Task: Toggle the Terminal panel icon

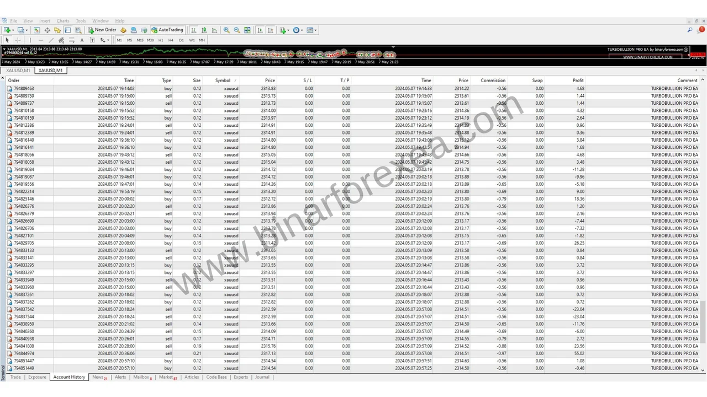Action: [x=67, y=30]
